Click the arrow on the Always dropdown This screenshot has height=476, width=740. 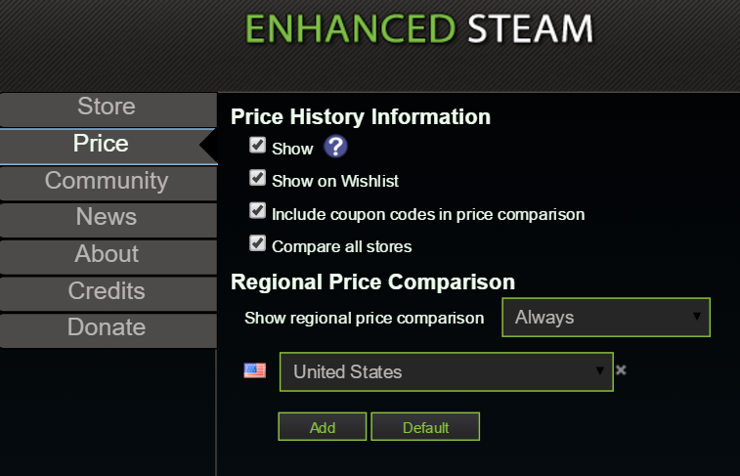click(x=697, y=317)
